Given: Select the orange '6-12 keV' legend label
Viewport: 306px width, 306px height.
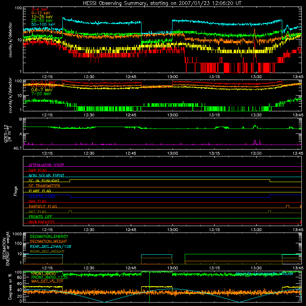Looking at the screenshot, I should [41, 13].
